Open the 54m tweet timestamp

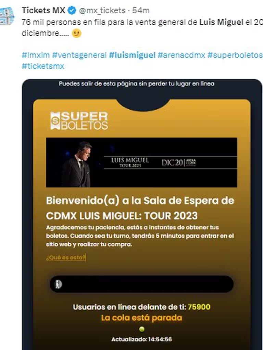click(x=141, y=11)
